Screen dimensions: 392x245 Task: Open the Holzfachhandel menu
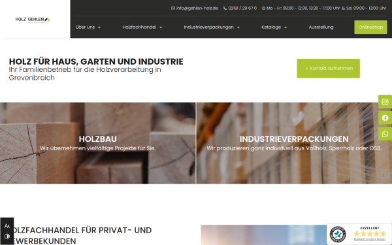[139, 27]
